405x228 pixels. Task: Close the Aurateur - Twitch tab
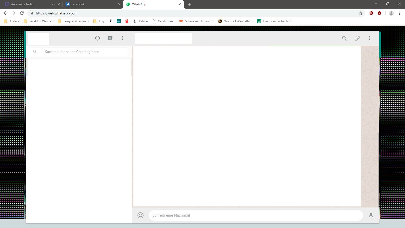(59, 4)
